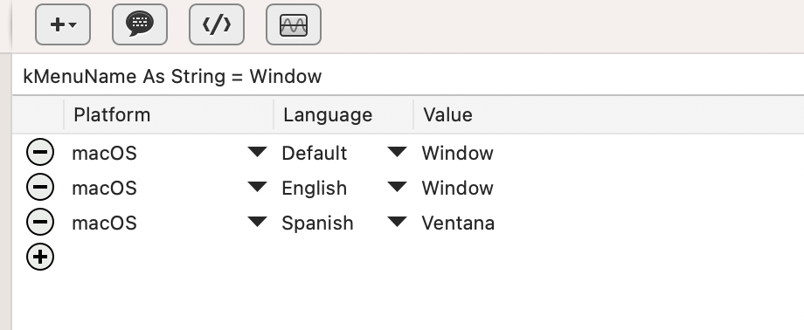804x330 pixels.
Task: Remove the macOS Spanish row
Action: [x=40, y=222]
